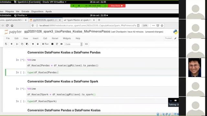This screenshot has width=207, height=116.
Task: Close the Spark Master tab
Action: 94,20
